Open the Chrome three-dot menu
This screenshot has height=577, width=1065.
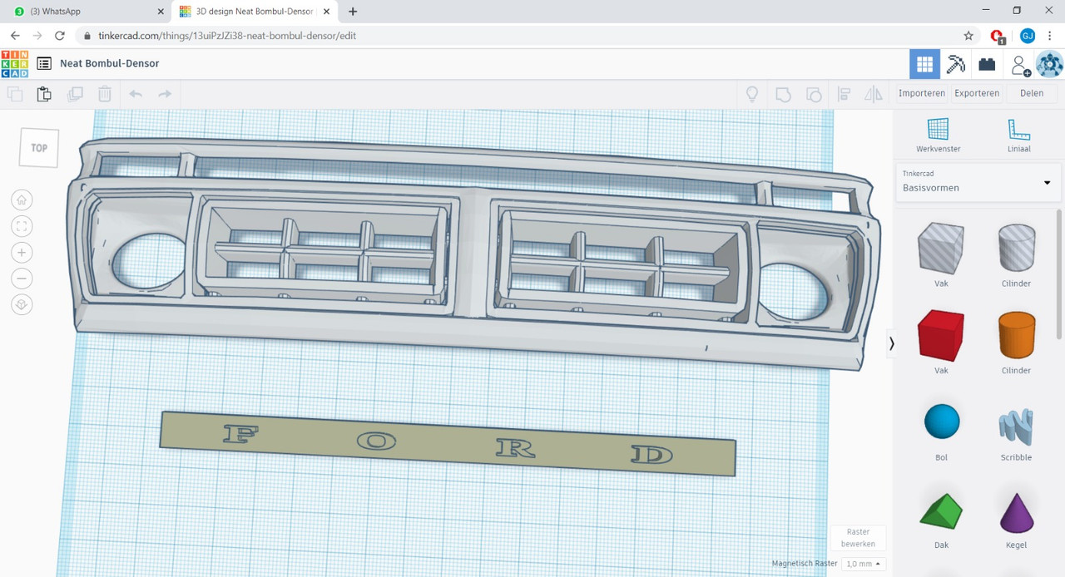(1050, 36)
